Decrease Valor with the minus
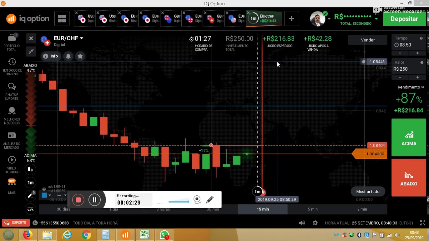The height and width of the screenshot is (241, 429). click(400, 77)
